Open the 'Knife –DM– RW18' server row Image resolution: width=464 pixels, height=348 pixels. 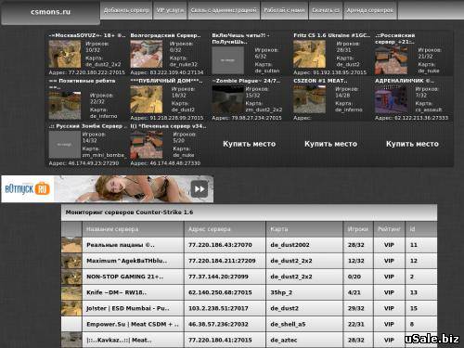[x=249, y=292]
